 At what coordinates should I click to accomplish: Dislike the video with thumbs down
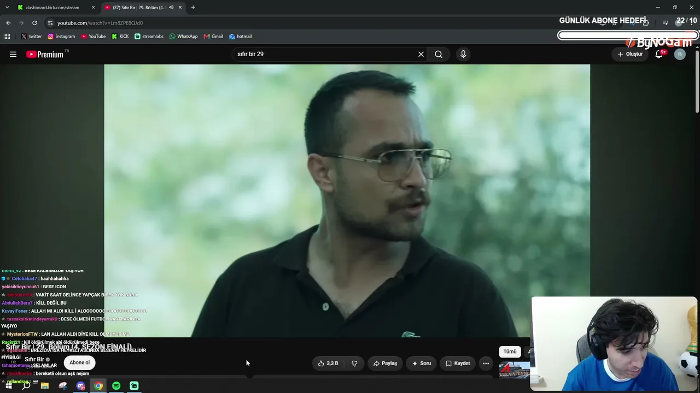click(x=354, y=363)
